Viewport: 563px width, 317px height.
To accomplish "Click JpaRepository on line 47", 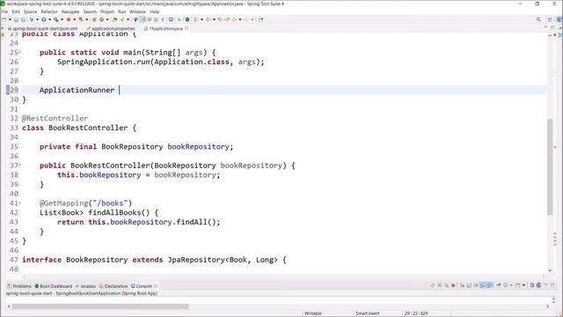I will click(196, 260).
